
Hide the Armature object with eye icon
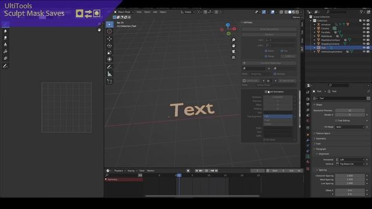[364, 24]
